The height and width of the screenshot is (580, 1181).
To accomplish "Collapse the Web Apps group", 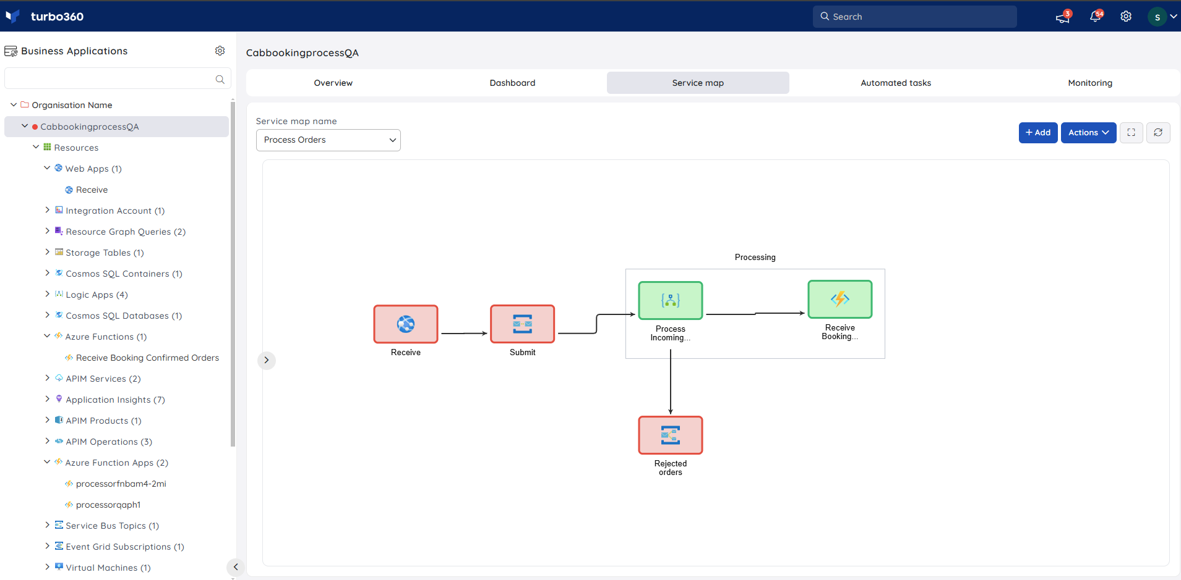I will (x=47, y=168).
